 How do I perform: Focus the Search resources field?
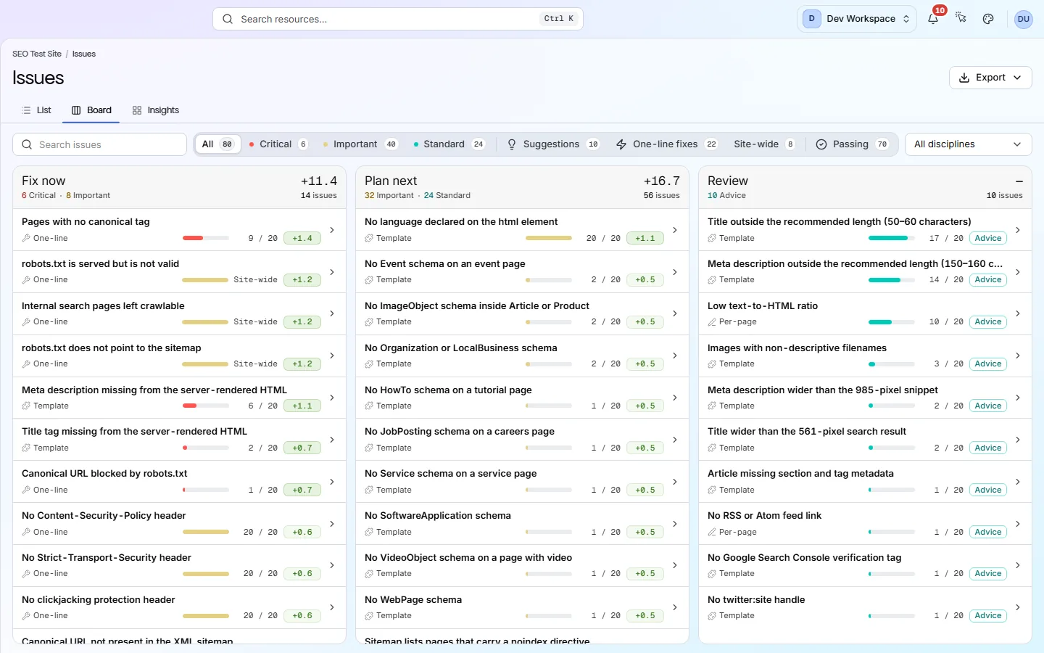point(398,19)
